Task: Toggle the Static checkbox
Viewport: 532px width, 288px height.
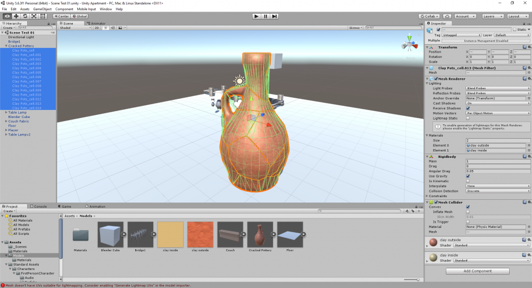Action: tap(514, 30)
